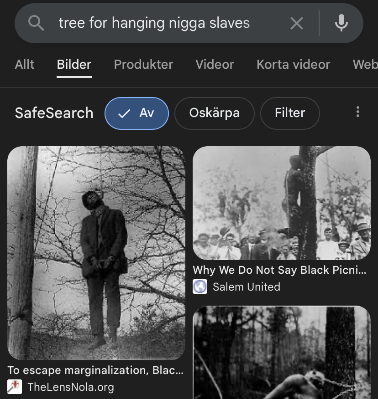Screen dimensions: 378x399
Task: Go to the Produkter tab
Action: pos(143,64)
